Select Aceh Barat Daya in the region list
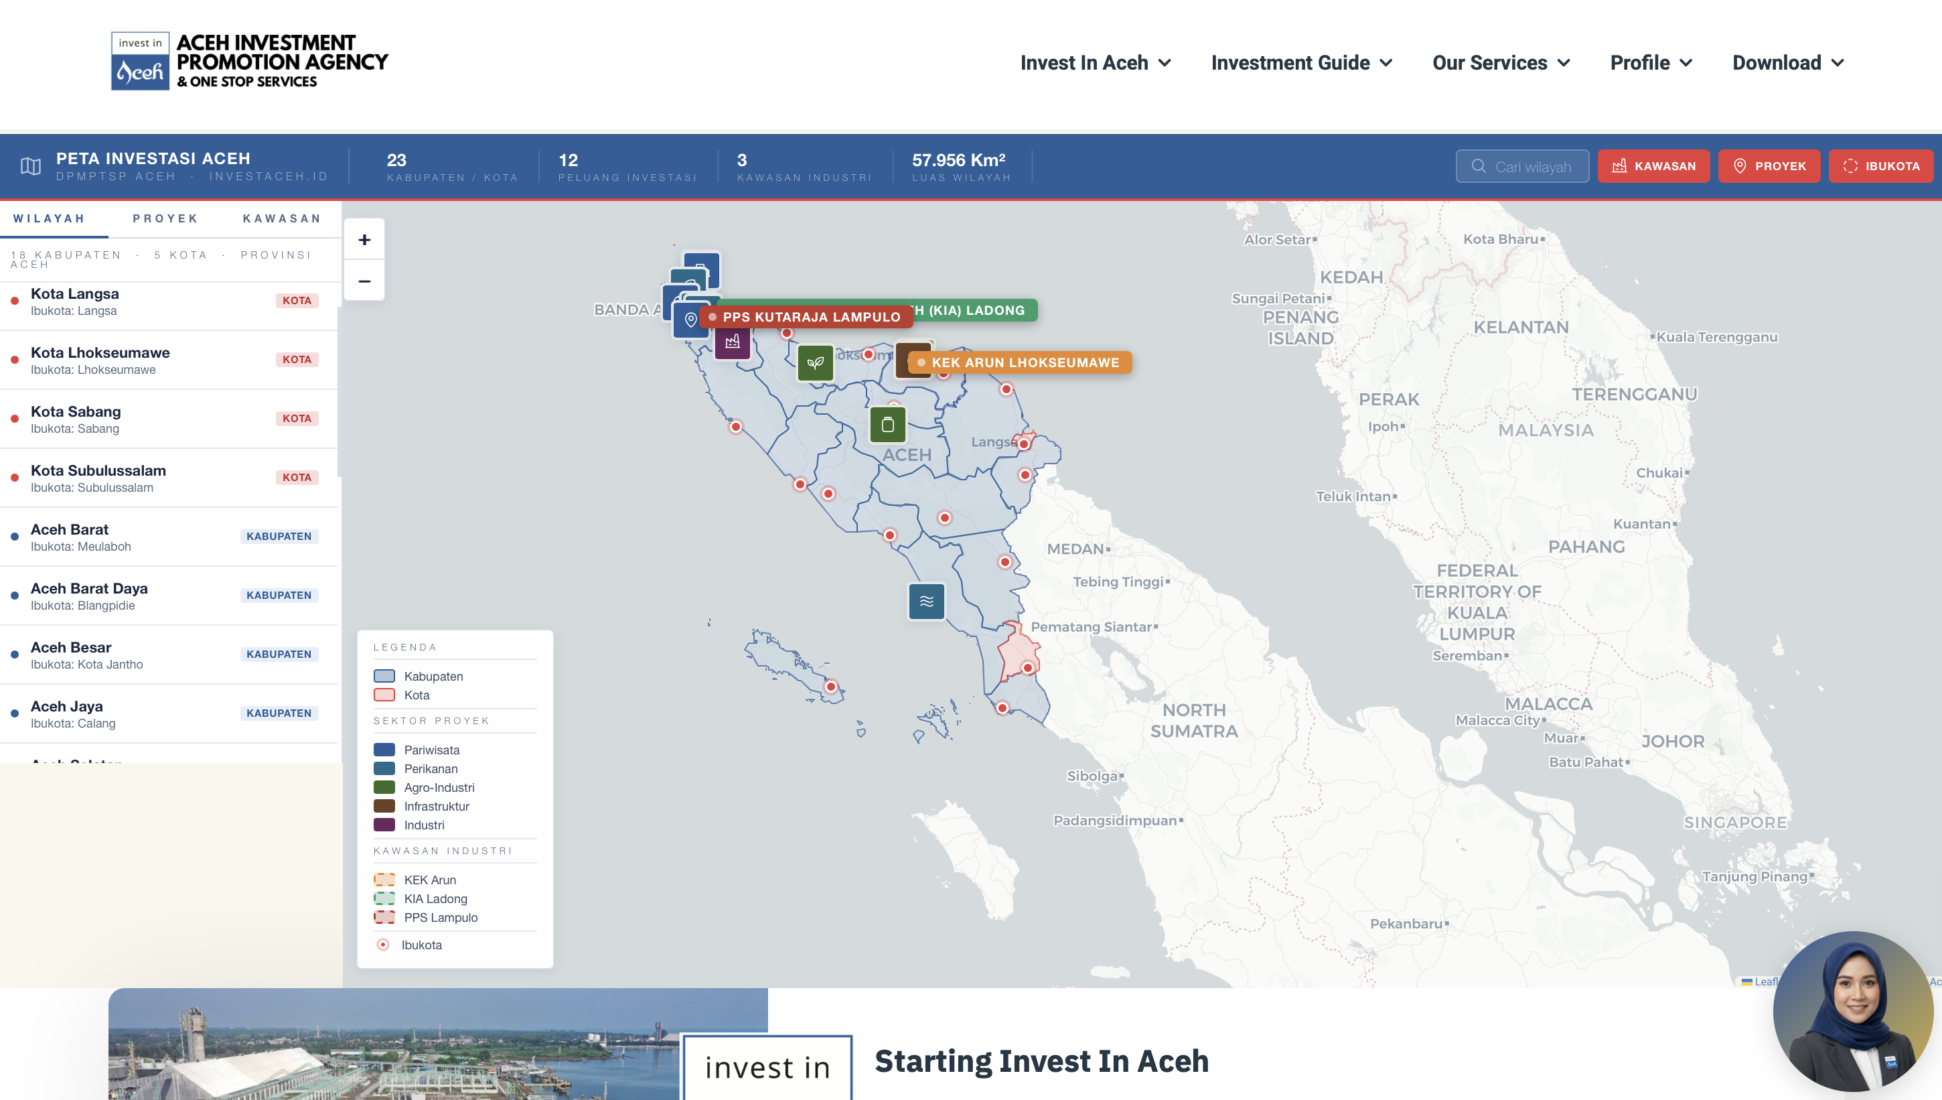Viewport: 1942px width, 1100px height. [168, 596]
